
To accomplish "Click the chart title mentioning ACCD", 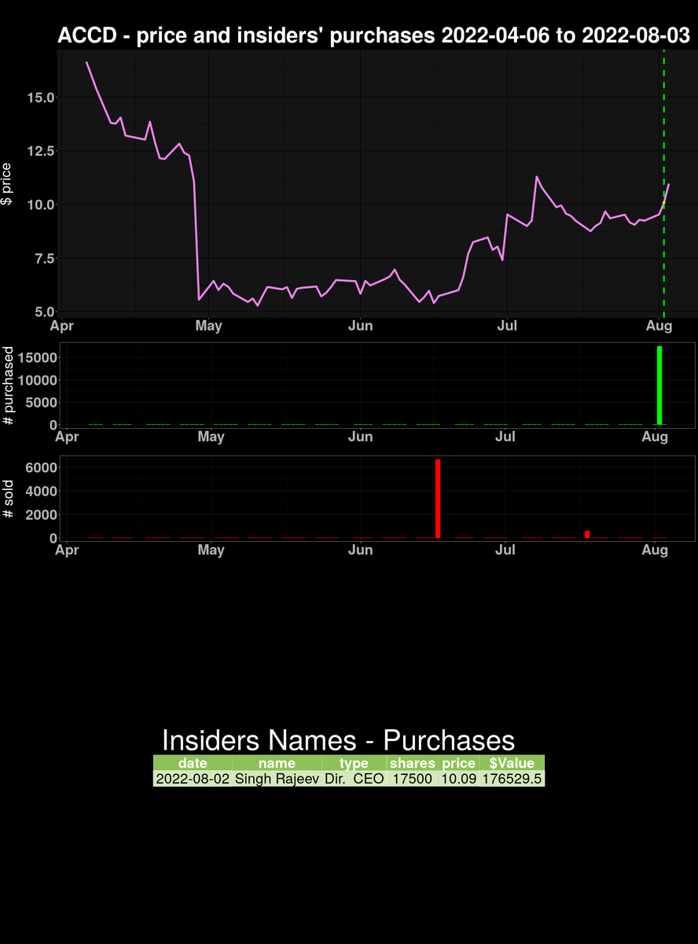I will pyautogui.click(x=374, y=35).
